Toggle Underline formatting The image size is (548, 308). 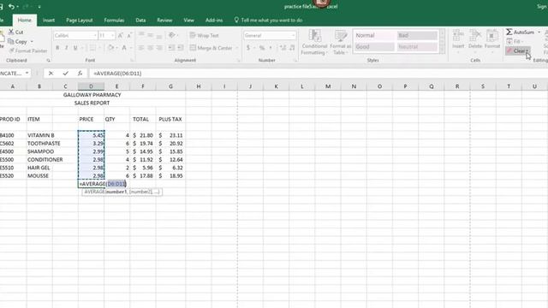(x=75, y=48)
